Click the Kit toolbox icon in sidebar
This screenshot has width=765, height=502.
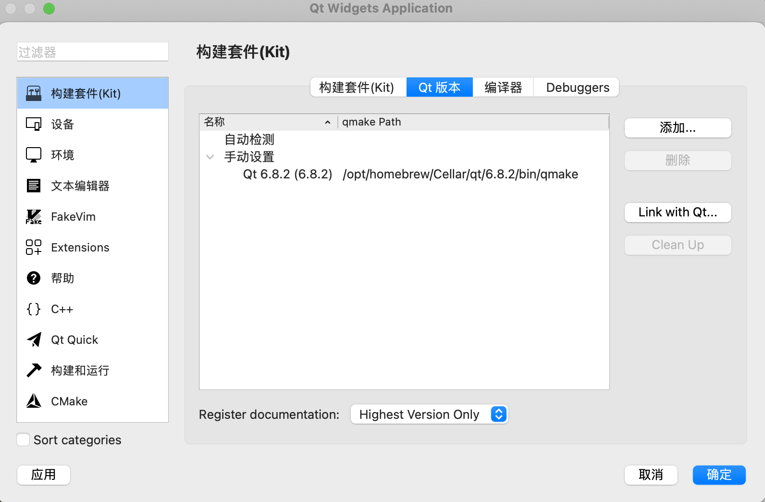coord(34,93)
